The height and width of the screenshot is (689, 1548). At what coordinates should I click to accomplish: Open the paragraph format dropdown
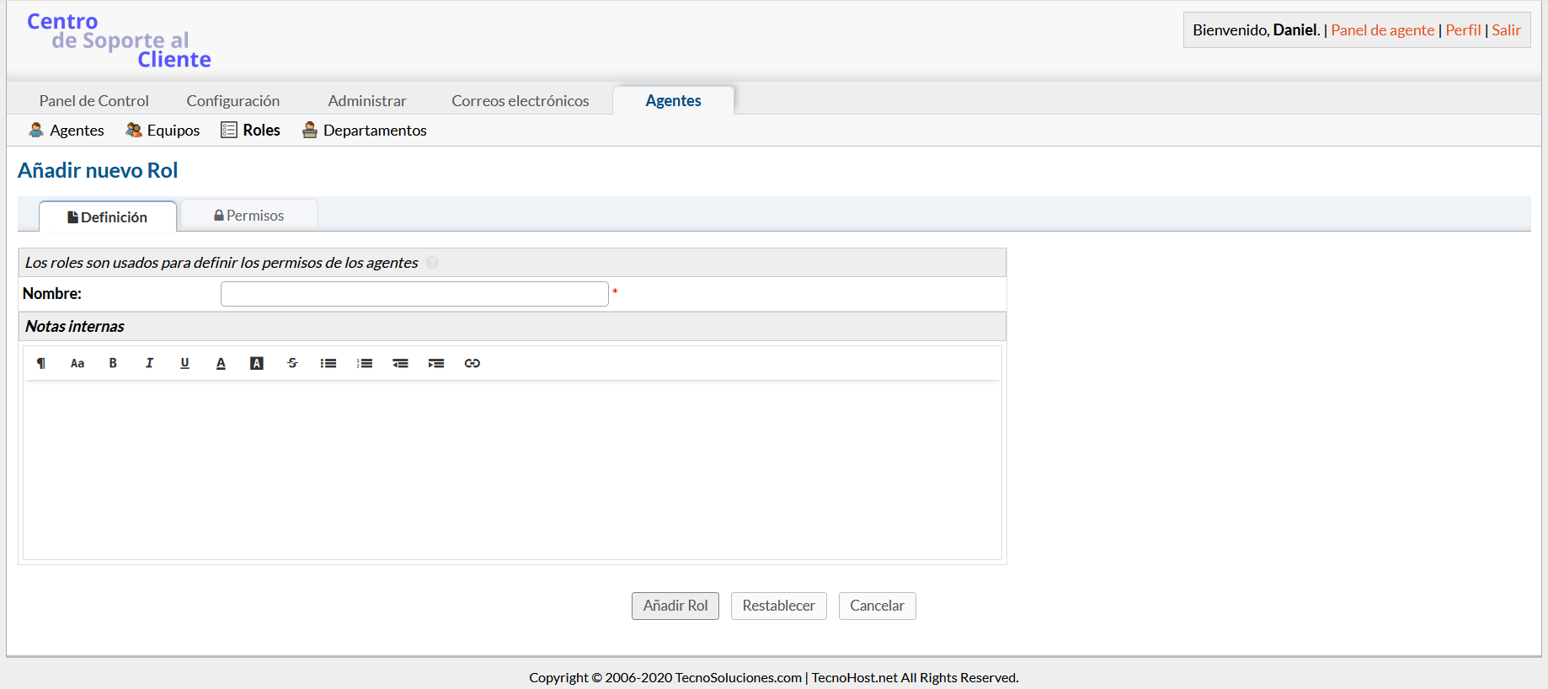pyautogui.click(x=41, y=363)
